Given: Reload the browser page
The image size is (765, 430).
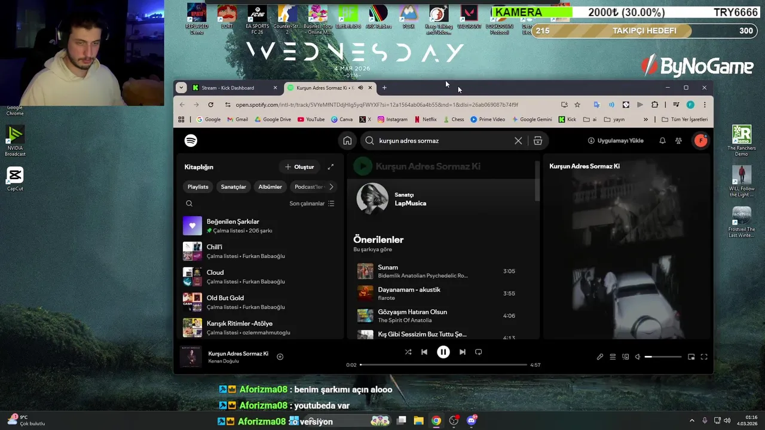Looking at the screenshot, I should 210,105.
